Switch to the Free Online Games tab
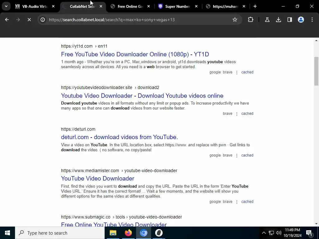This screenshot has width=319, height=239. 130,6
